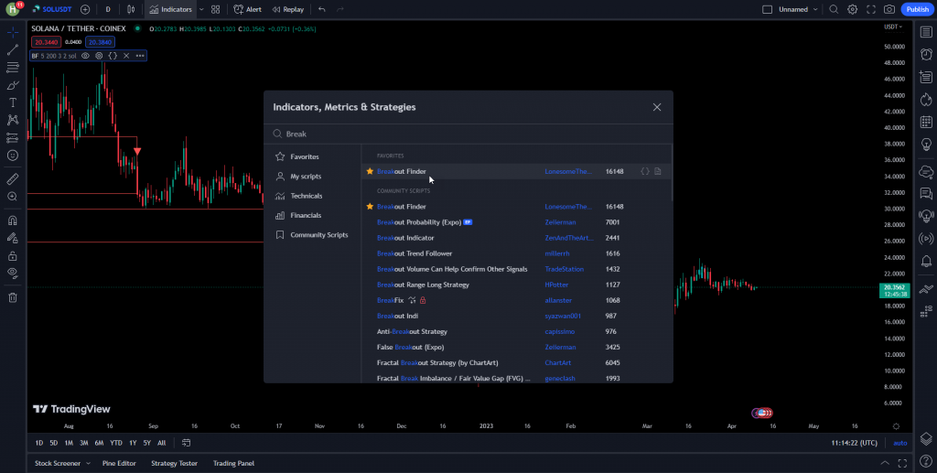Viewport: 937px width, 473px height.
Task: Toggle auto price scale
Action: (x=900, y=443)
